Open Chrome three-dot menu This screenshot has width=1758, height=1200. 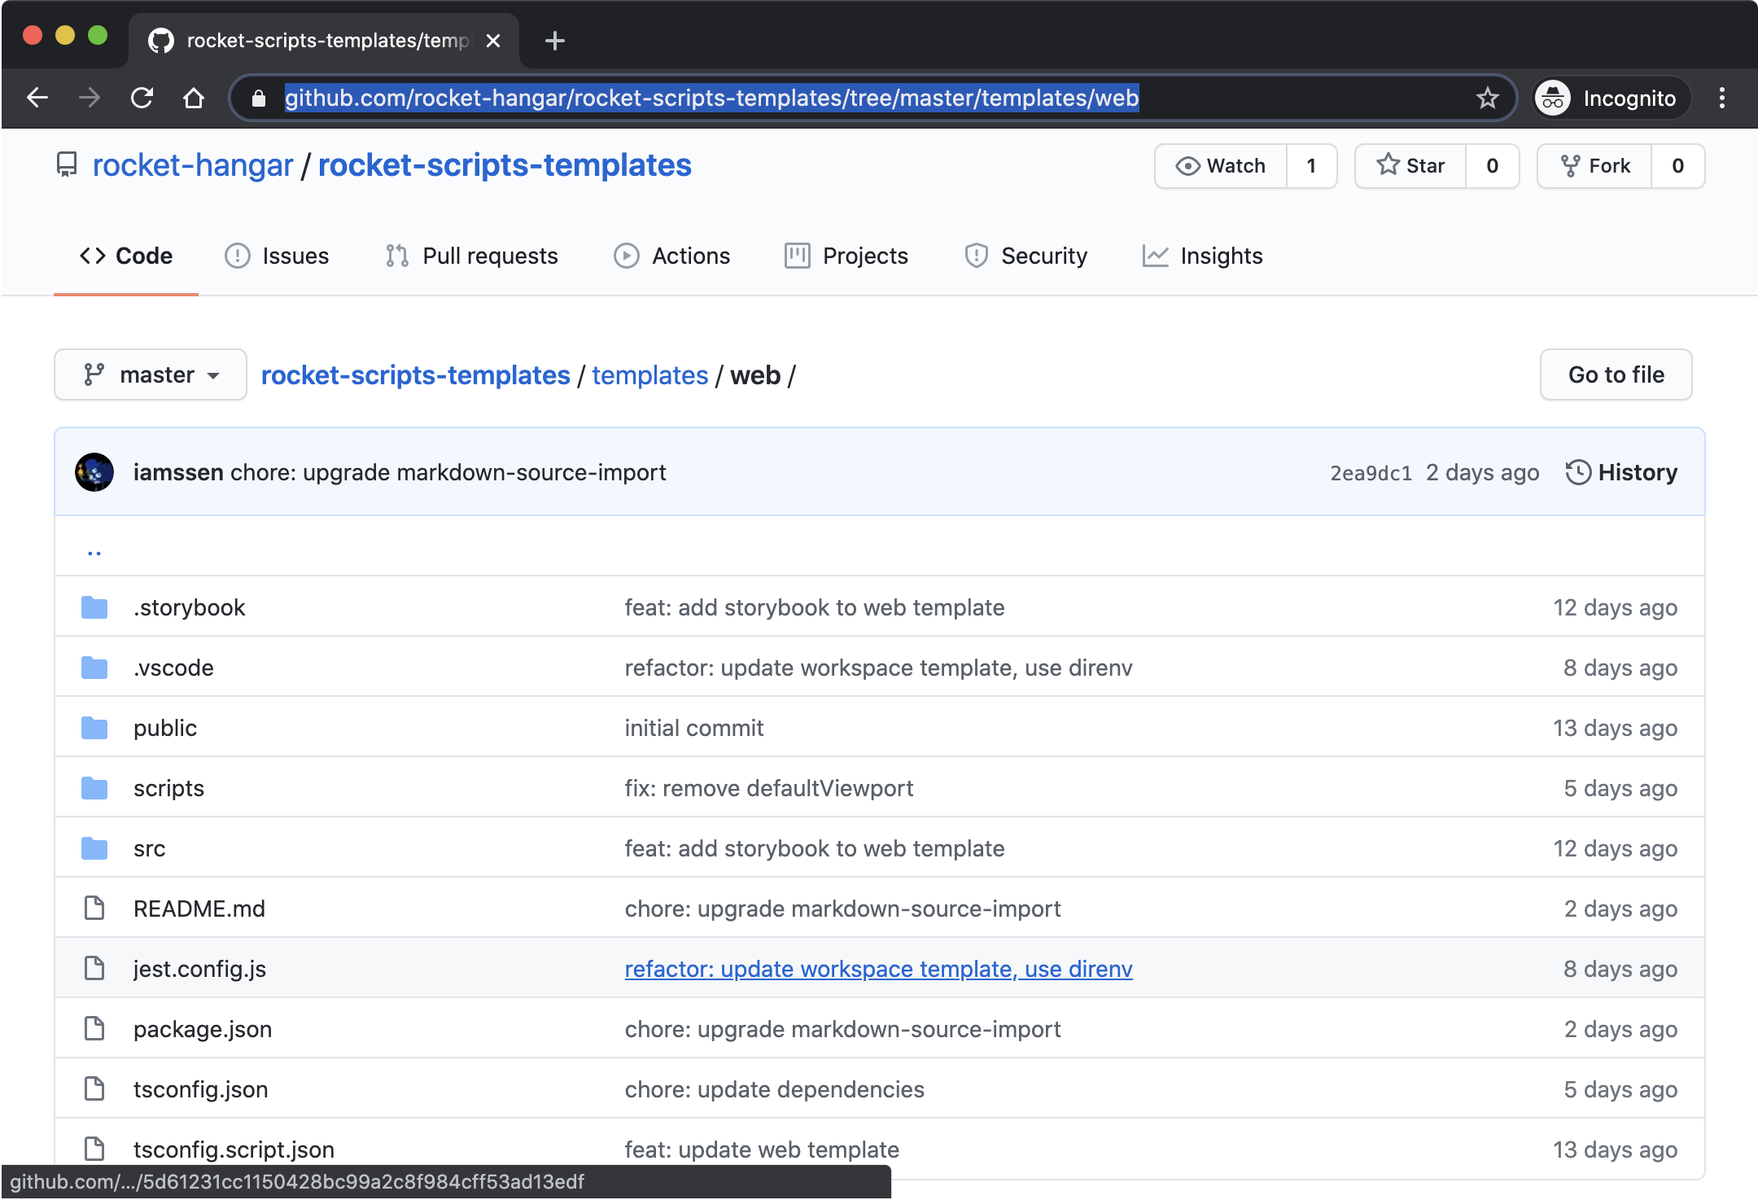(x=1721, y=99)
